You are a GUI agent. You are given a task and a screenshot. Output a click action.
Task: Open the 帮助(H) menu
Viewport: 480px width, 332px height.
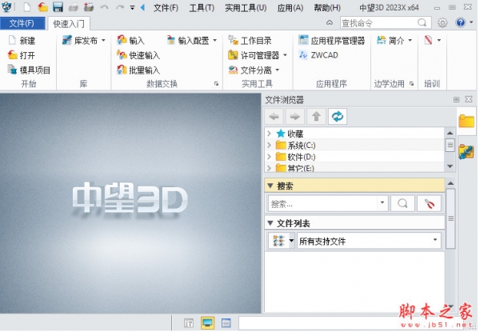(x=327, y=7)
